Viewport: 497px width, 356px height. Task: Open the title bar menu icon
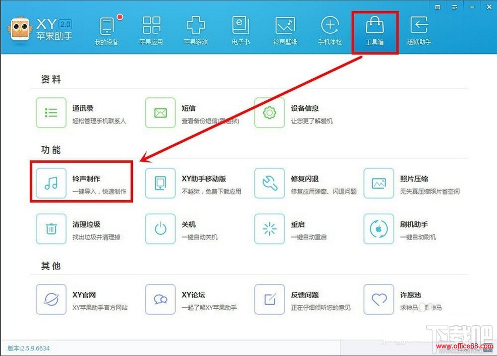click(x=455, y=7)
